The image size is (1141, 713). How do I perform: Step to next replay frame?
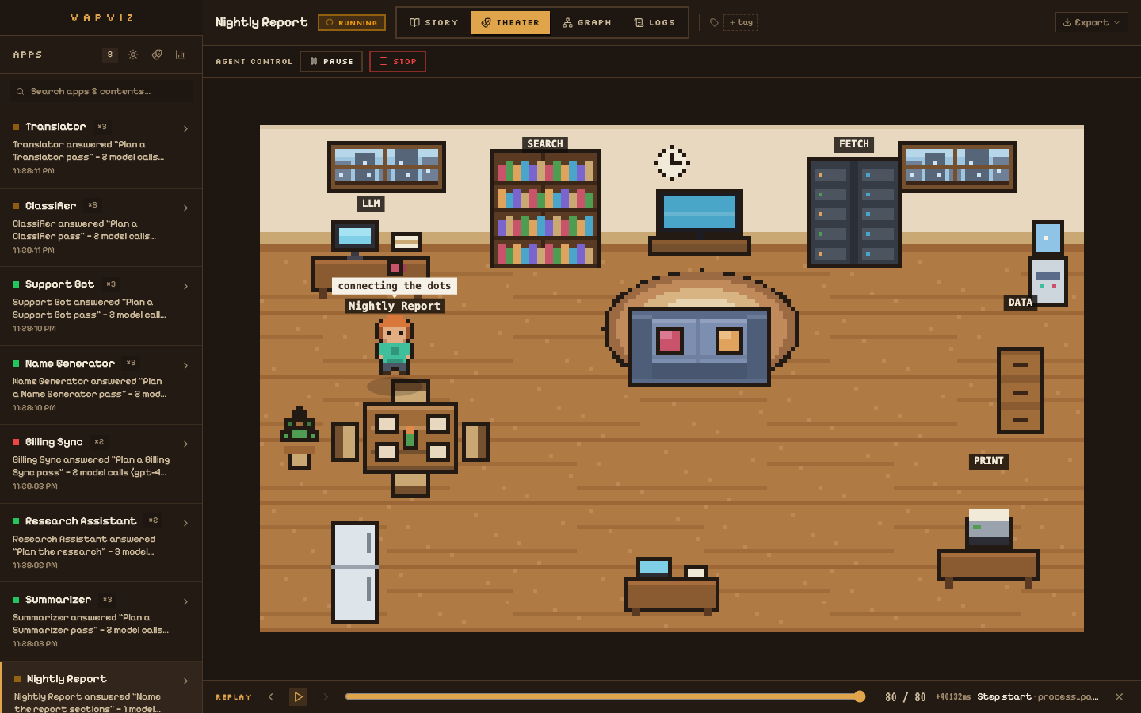[325, 697]
